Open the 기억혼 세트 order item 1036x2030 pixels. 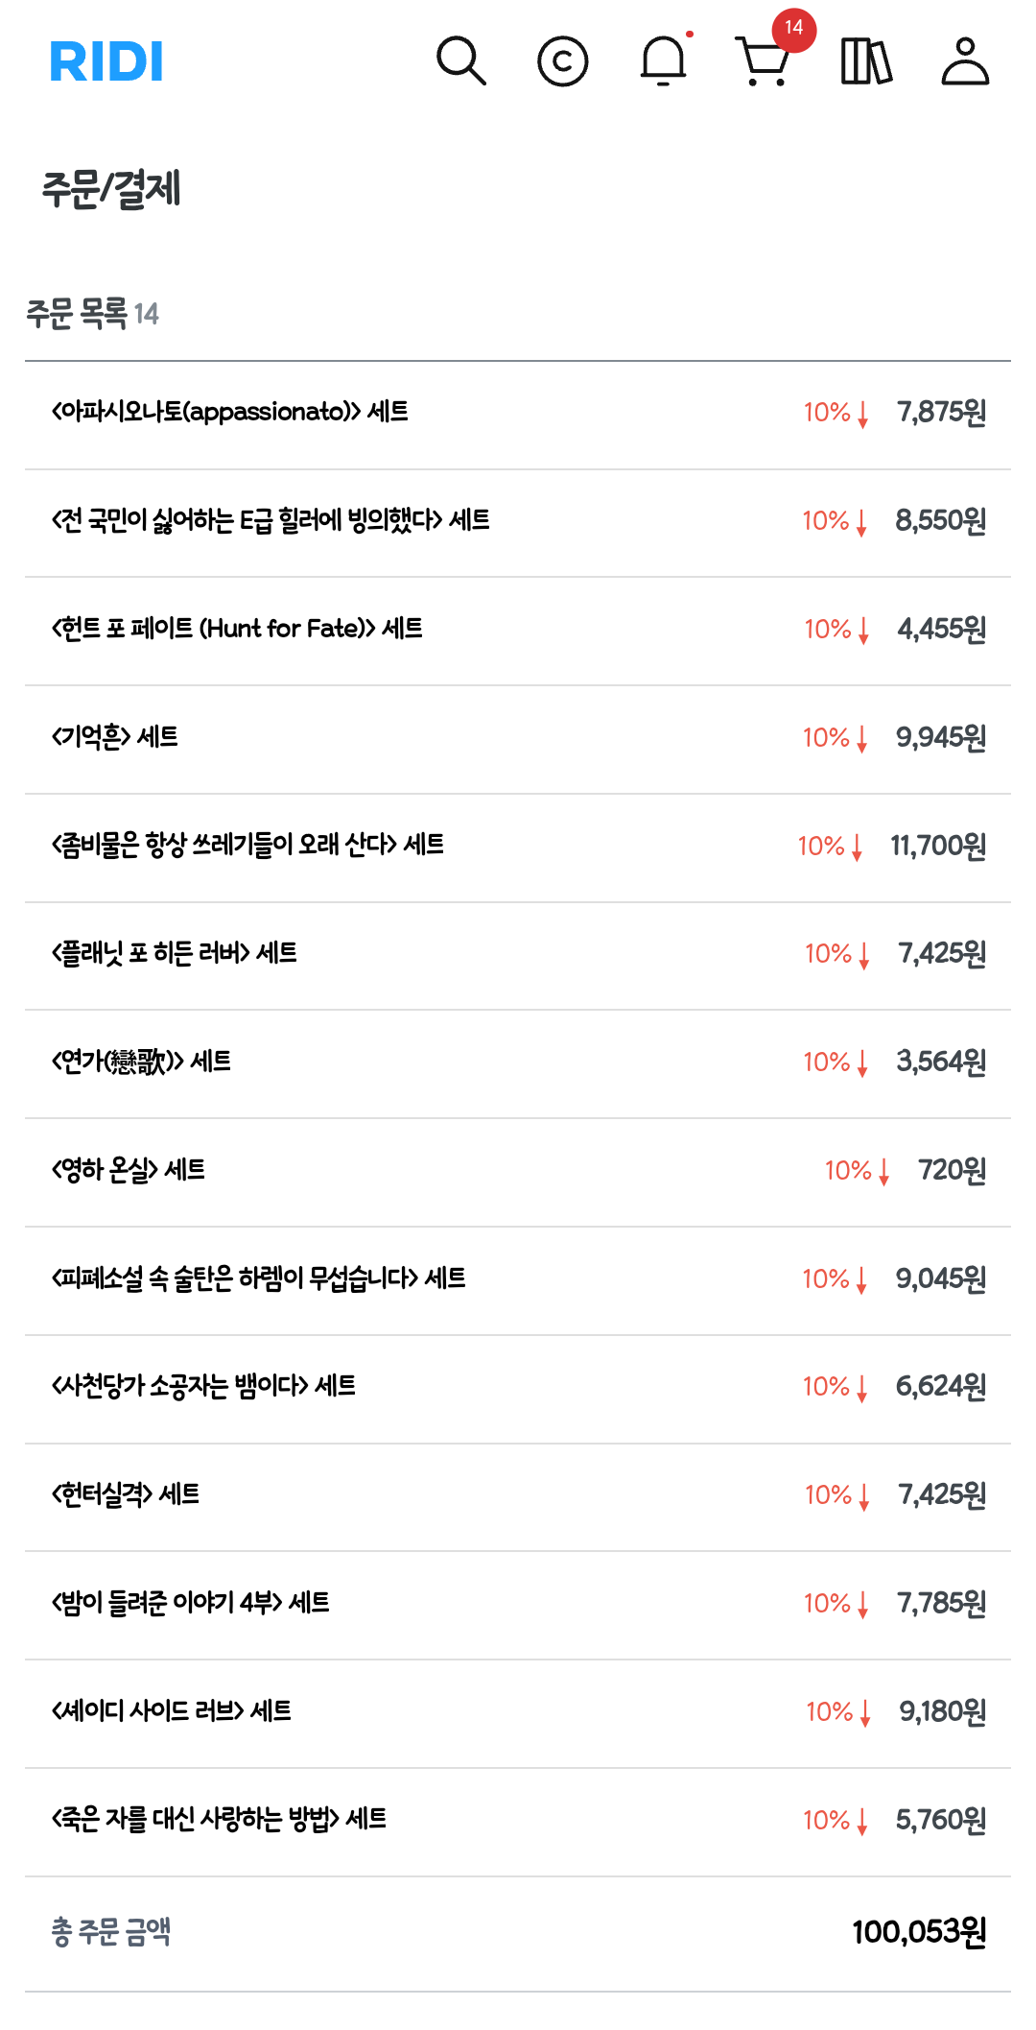pyautogui.click(x=115, y=737)
